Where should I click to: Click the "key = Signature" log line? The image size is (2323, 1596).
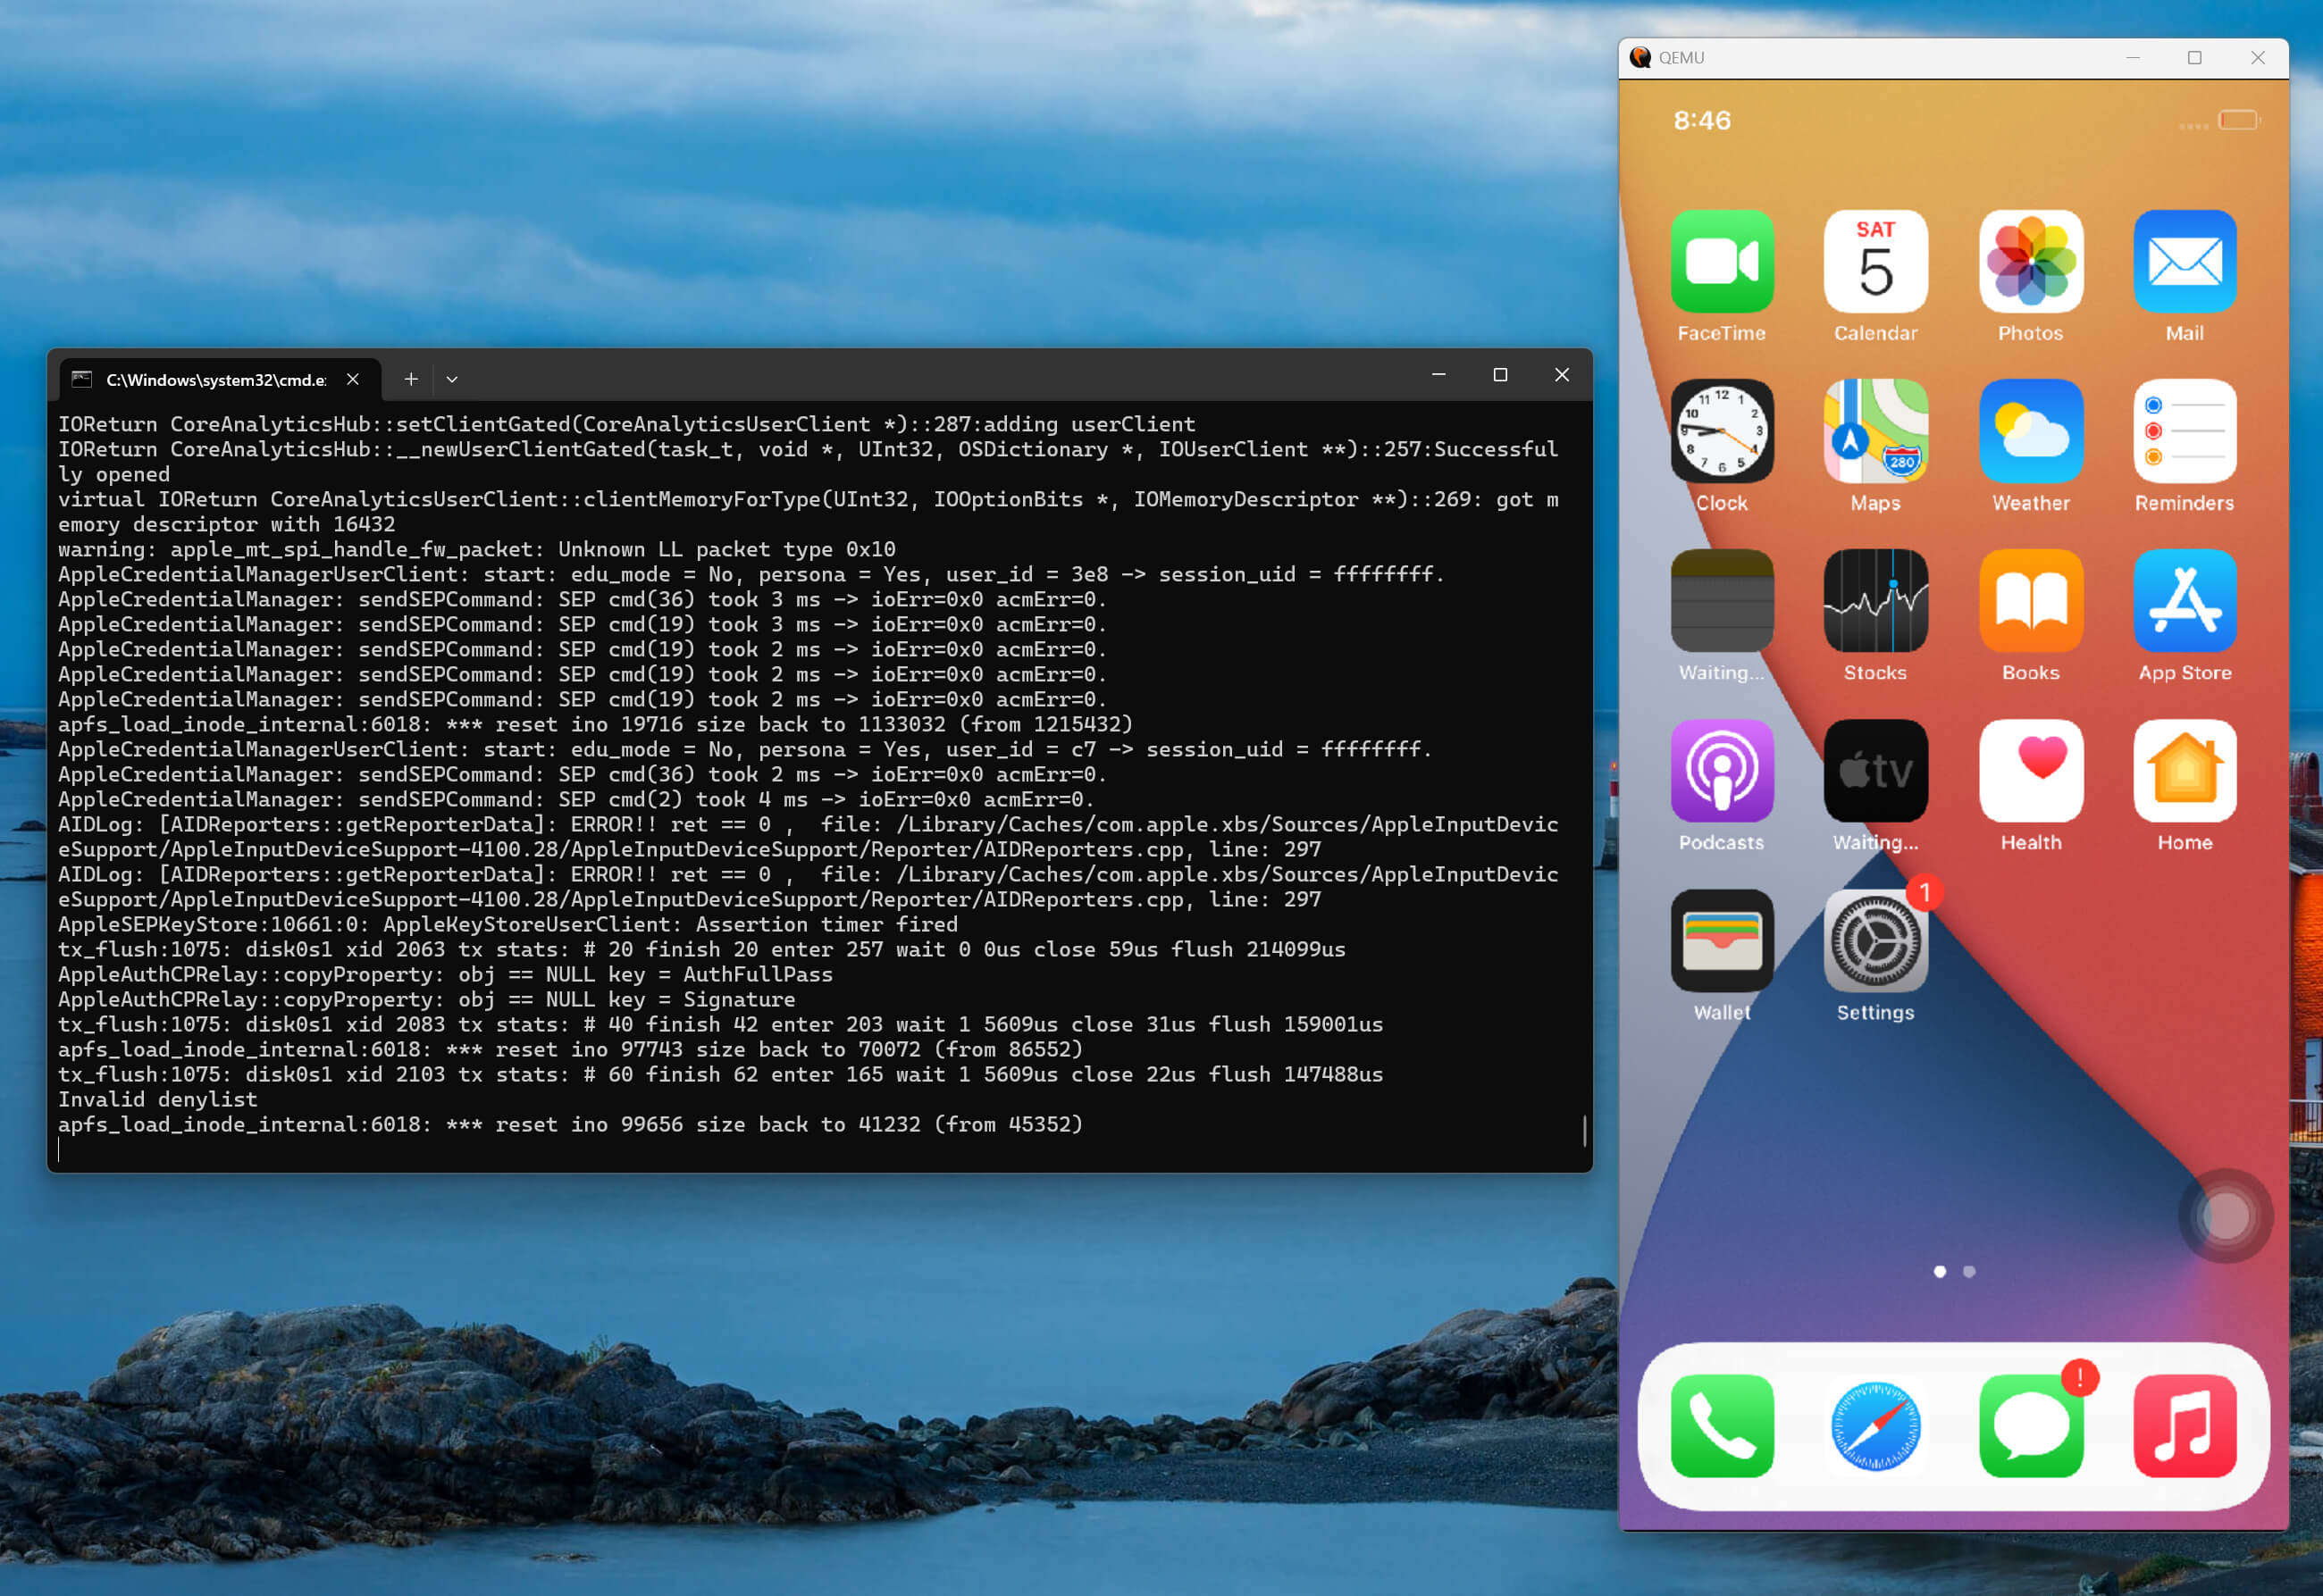tap(426, 999)
